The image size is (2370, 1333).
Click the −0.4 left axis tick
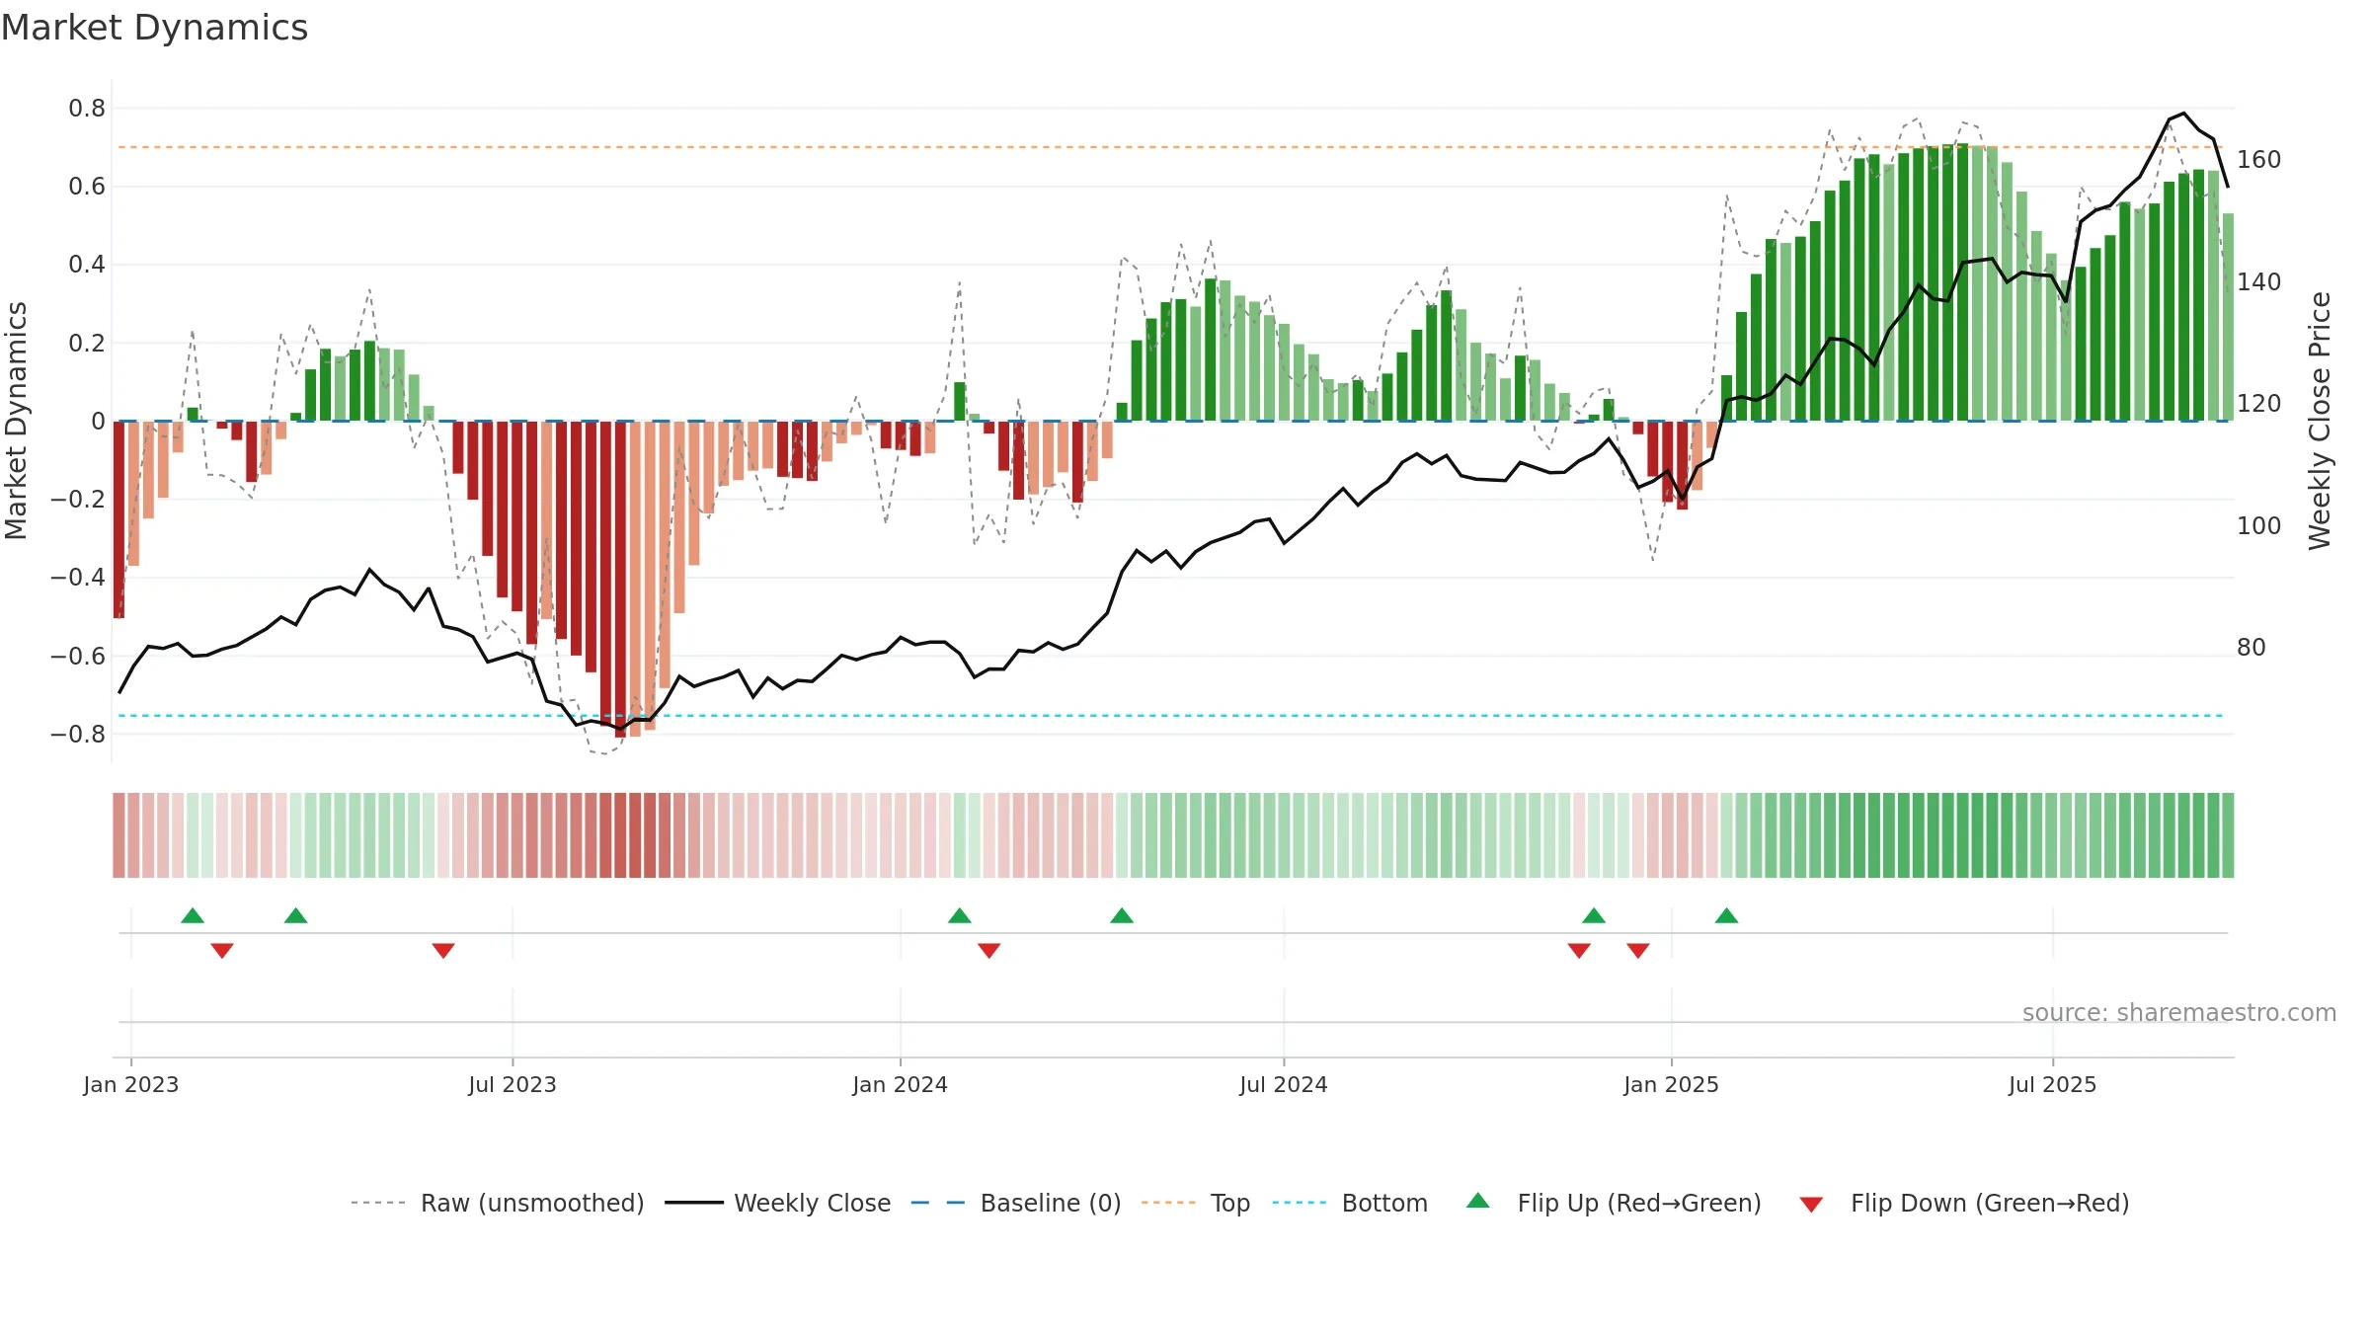(x=78, y=578)
